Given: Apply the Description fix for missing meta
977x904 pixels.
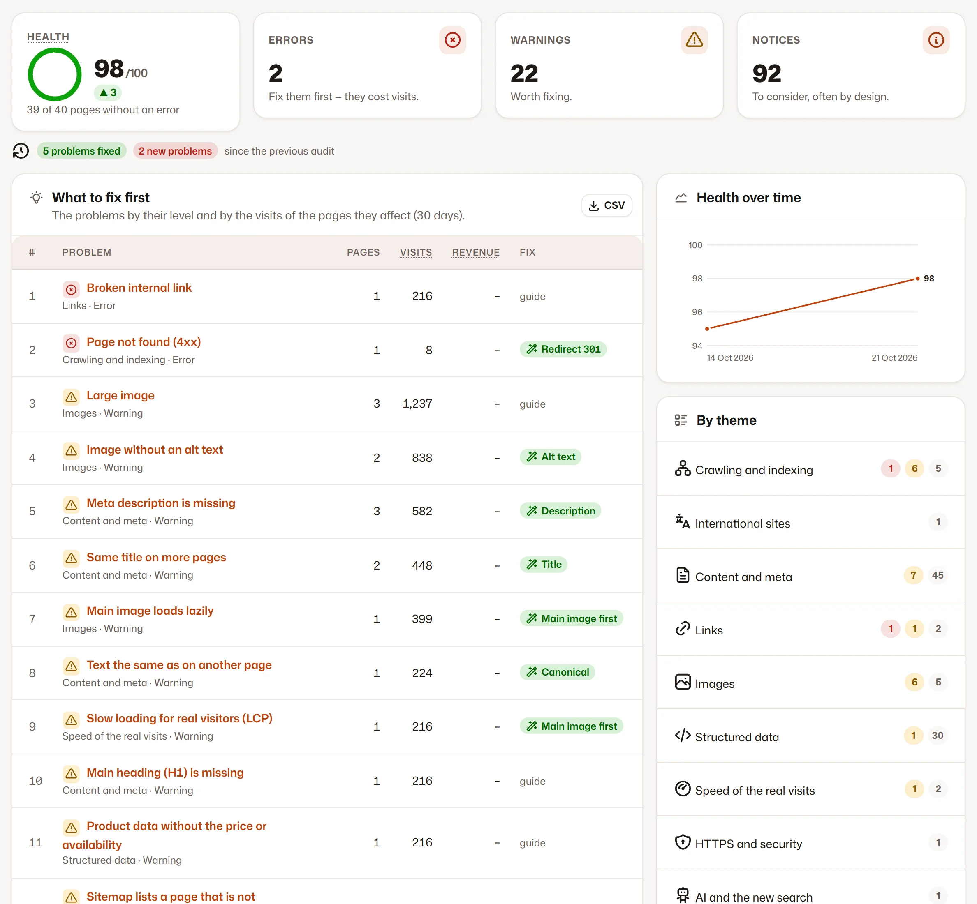Looking at the screenshot, I should tap(560, 511).
